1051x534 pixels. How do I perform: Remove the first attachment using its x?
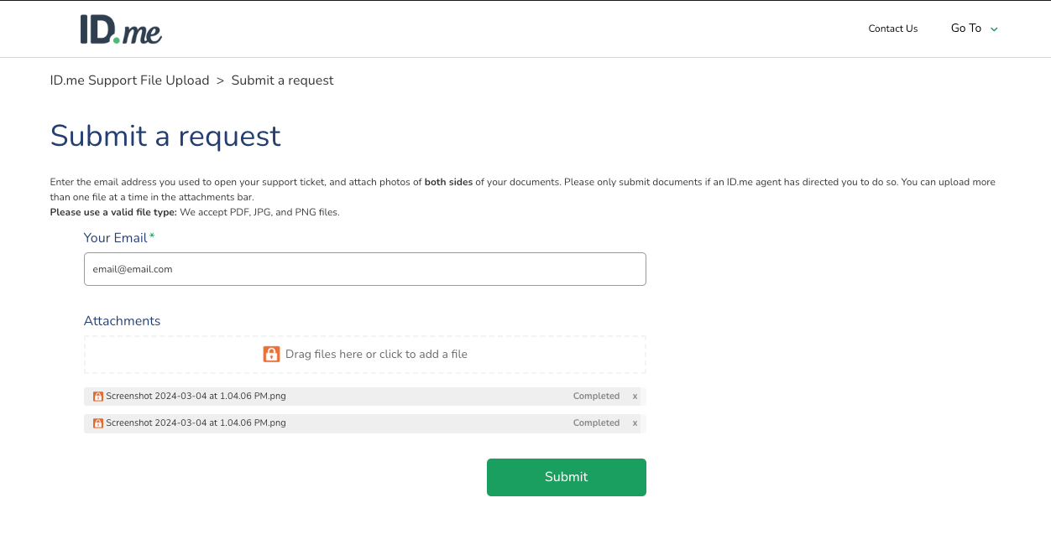tap(635, 397)
